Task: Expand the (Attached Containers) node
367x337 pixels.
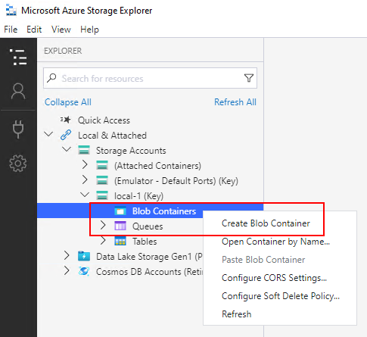Action: coord(85,165)
